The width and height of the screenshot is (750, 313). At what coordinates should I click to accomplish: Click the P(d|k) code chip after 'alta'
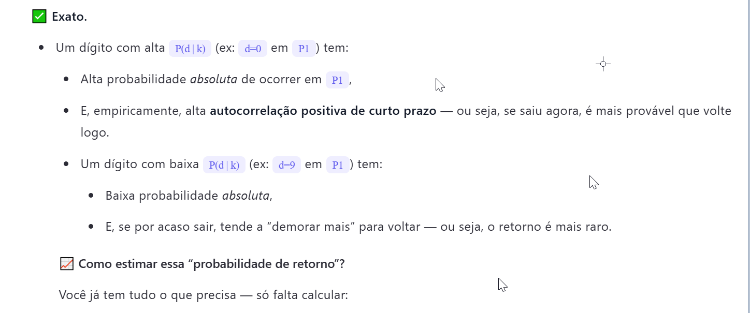[x=190, y=49]
